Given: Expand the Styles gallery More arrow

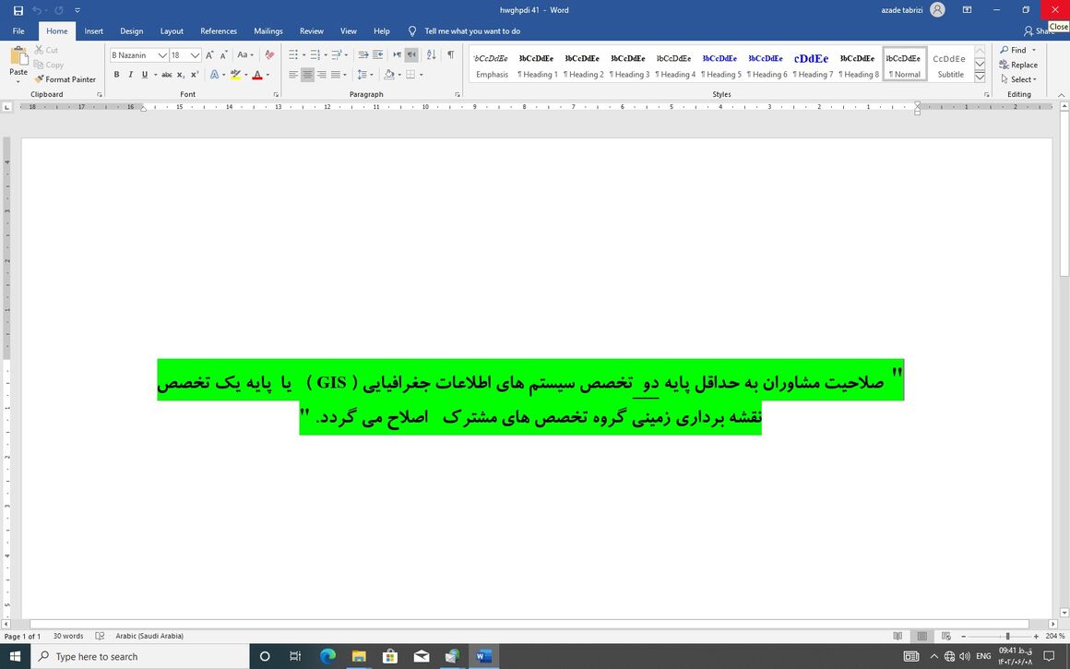Looking at the screenshot, I should (980, 78).
